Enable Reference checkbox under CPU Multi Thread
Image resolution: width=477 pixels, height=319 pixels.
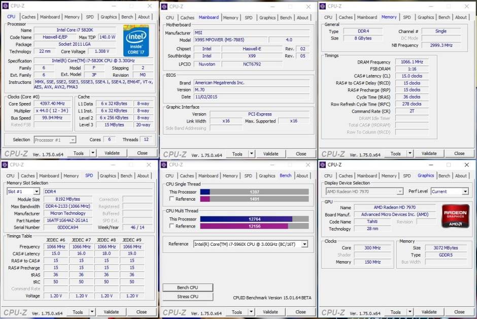point(172,226)
